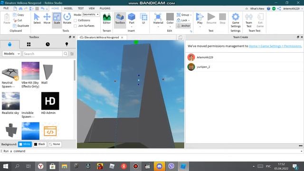Click the Toolbox Search field
Viewport: 304px width, 171px height.
click(x=43, y=54)
